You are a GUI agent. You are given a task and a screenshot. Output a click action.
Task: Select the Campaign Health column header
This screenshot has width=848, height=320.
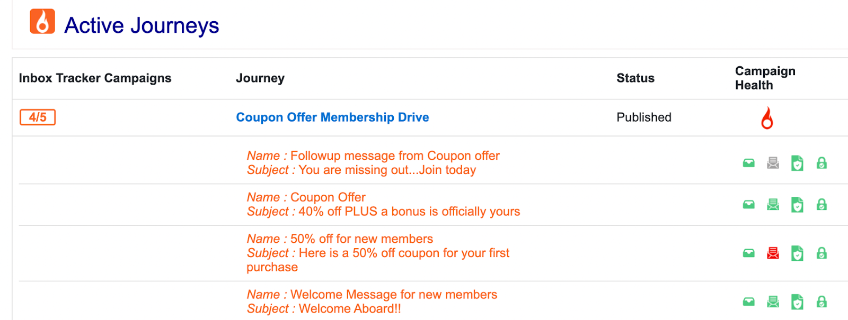(x=765, y=78)
